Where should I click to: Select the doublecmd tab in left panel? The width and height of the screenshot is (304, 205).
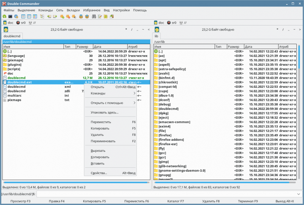(12, 36)
